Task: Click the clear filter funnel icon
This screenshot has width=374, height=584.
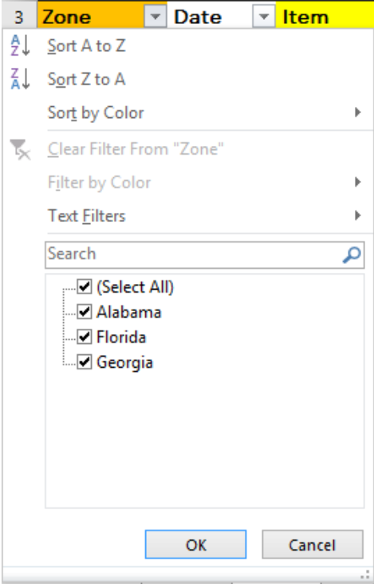Action: [20, 149]
